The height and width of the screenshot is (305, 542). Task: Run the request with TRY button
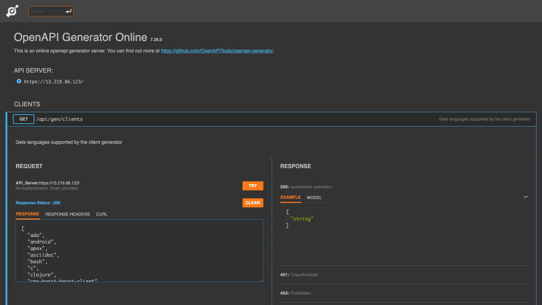click(253, 186)
